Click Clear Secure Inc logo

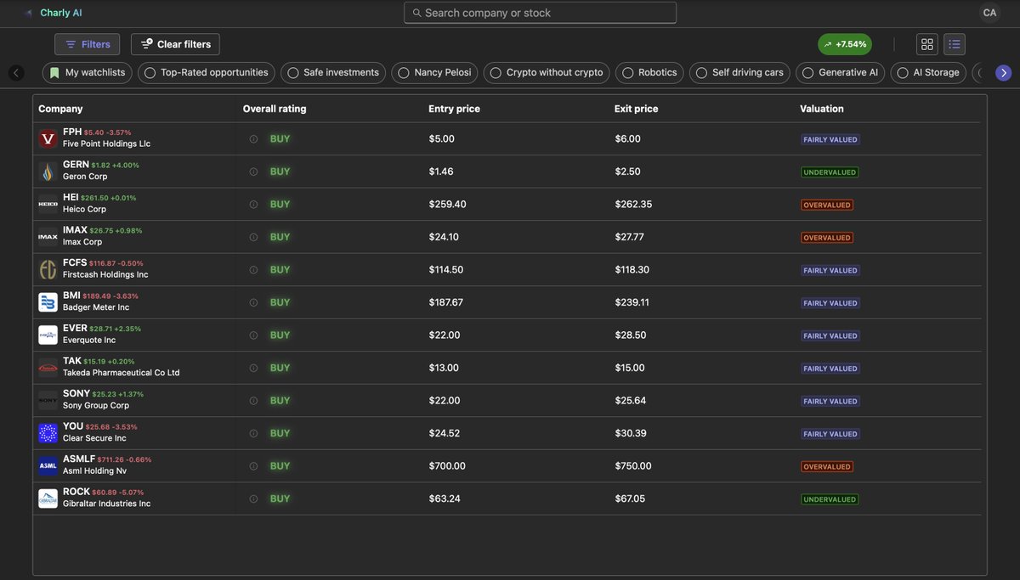coord(48,433)
